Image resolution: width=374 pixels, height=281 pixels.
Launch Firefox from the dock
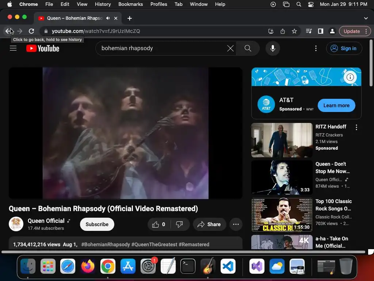pos(88,266)
